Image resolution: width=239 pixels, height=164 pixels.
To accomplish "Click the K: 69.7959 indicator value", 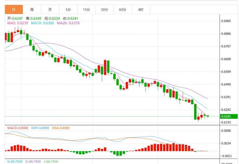I will [15, 161].
